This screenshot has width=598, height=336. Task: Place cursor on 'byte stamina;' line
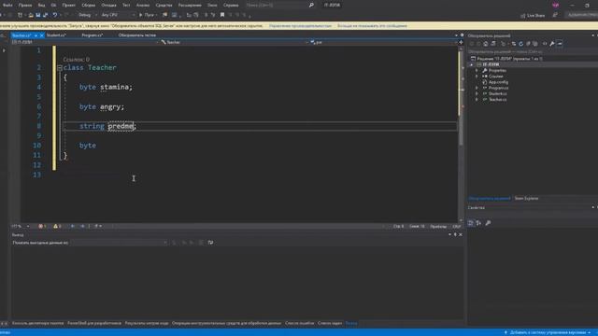point(106,87)
